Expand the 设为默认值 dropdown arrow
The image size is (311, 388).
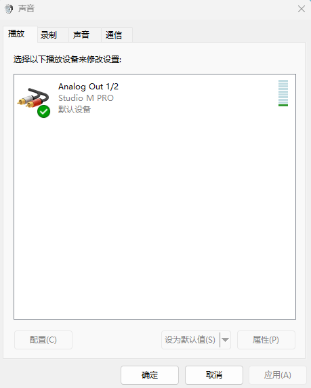click(x=226, y=340)
